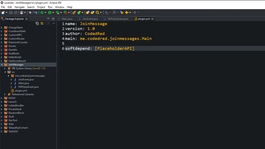Screen dimensions: 265x149
Task: Select plugin.yml in Package Explorer
Action: 21,91
